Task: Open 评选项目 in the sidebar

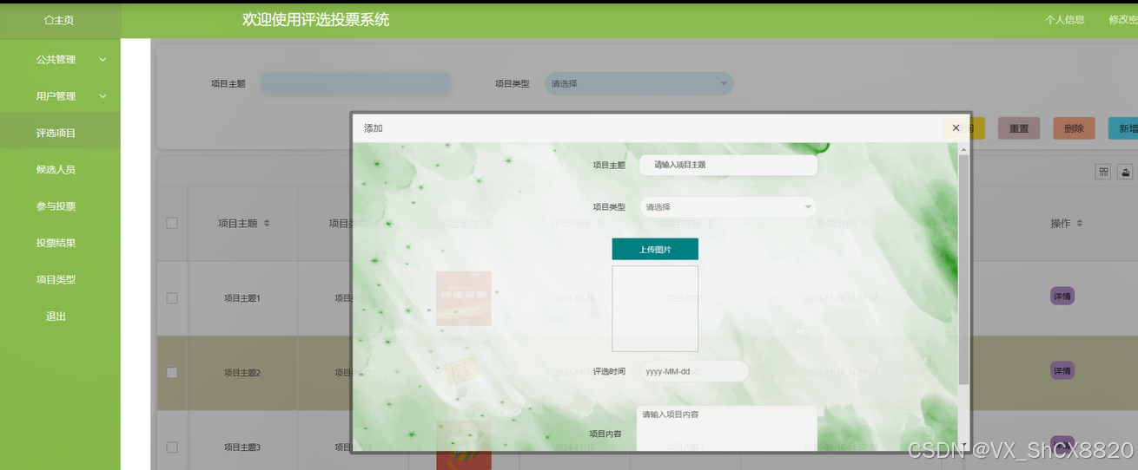Action: pyautogui.click(x=60, y=133)
